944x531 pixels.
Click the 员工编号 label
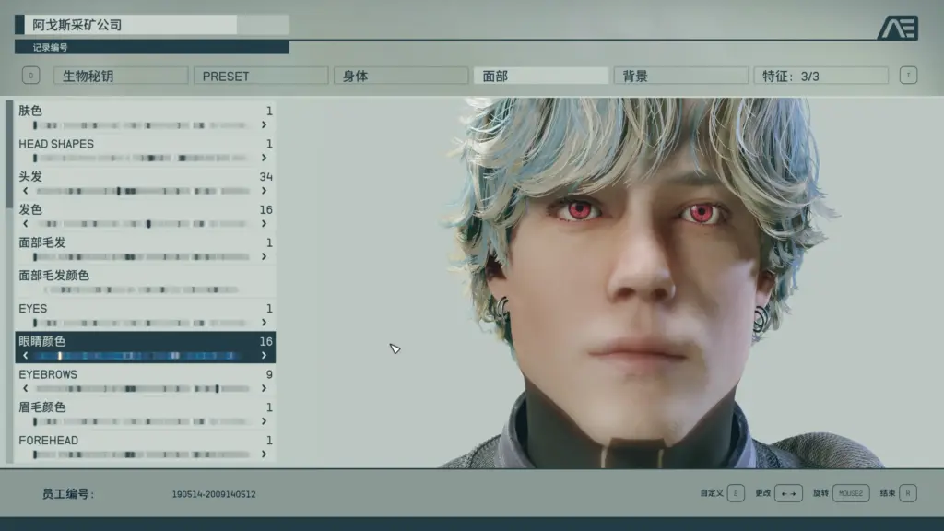pos(67,494)
